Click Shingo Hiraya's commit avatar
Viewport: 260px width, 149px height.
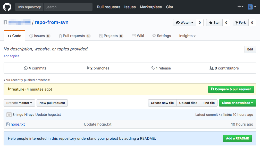(x=9, y=115)
